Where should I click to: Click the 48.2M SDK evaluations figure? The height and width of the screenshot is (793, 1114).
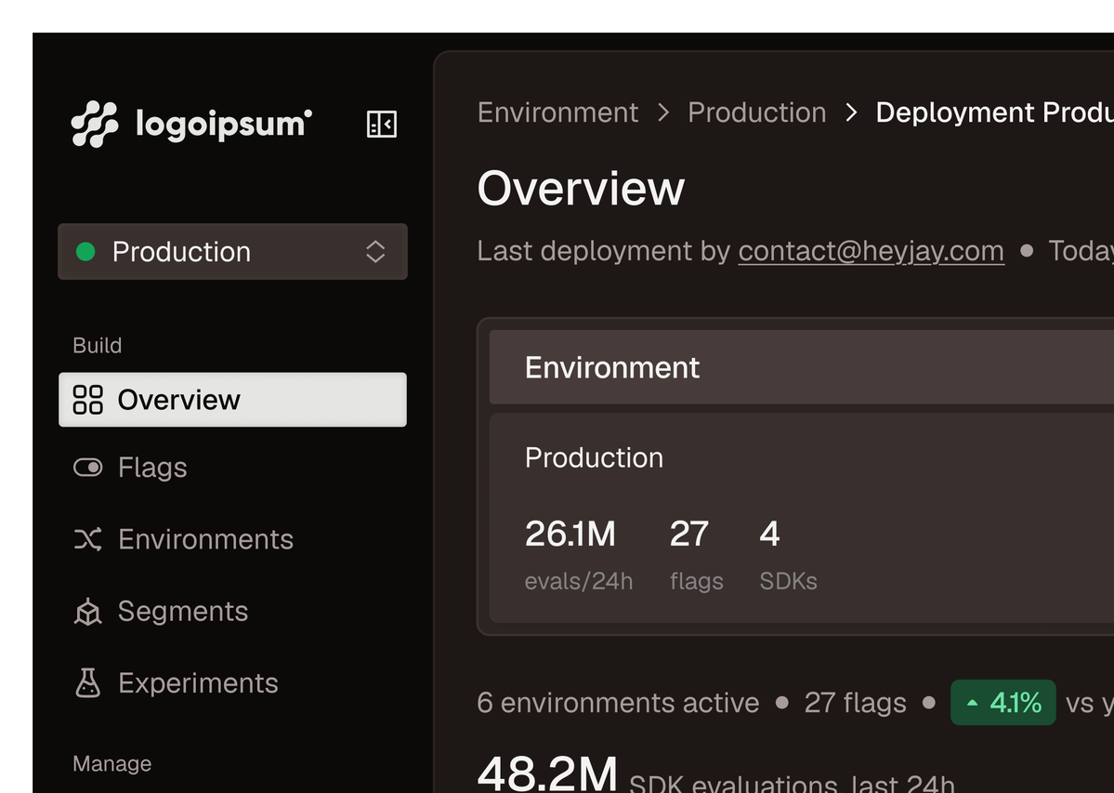tap(547, 773)
